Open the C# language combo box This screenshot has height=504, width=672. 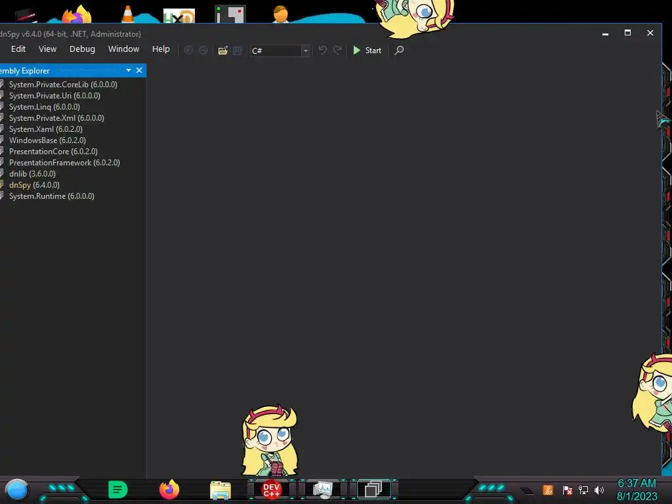[280, 51]
